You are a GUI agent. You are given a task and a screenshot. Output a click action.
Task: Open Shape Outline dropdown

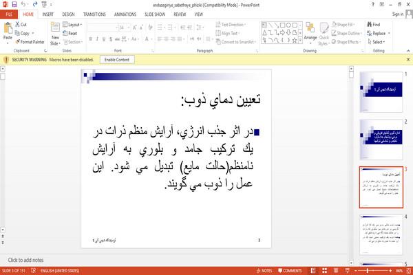347,33
